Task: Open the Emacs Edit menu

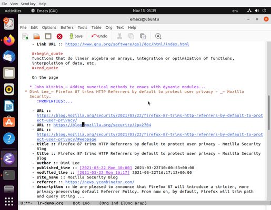Action: pyautogui.click(x=34, y=27)
